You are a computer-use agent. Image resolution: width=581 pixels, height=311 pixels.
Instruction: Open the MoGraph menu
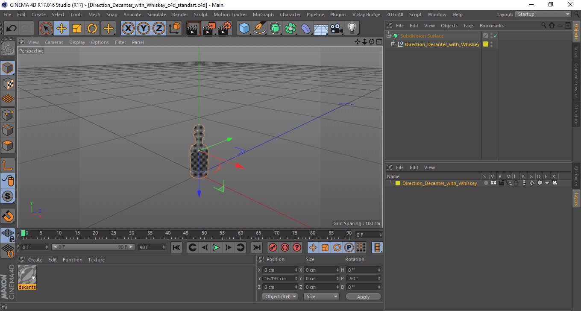(x=263, y=15)
